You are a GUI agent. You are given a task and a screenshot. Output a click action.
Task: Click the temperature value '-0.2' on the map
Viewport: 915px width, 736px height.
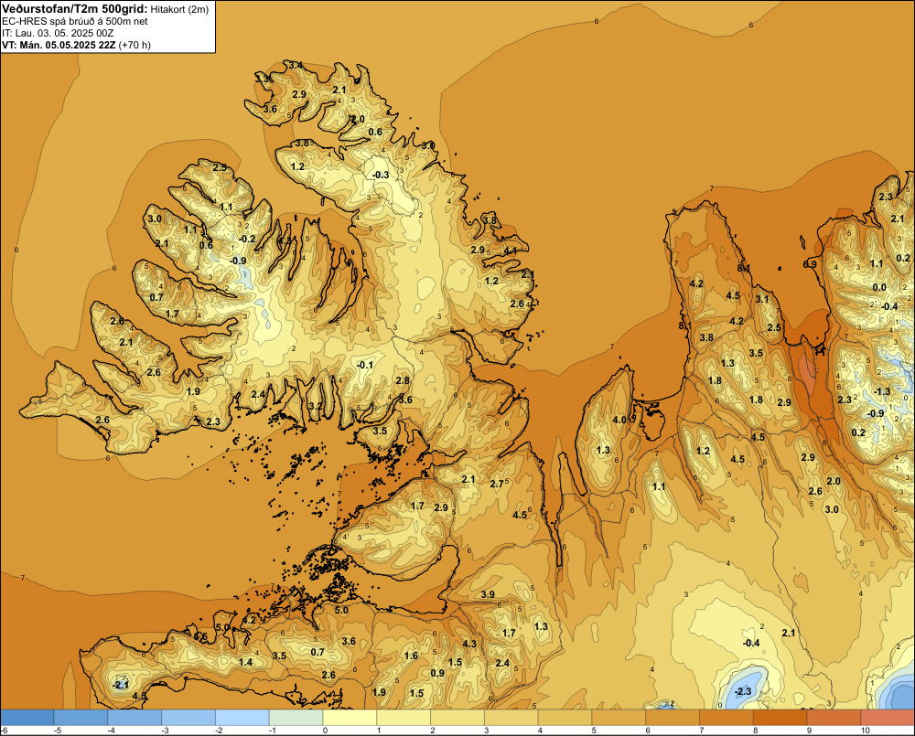(x=247, y=239)
